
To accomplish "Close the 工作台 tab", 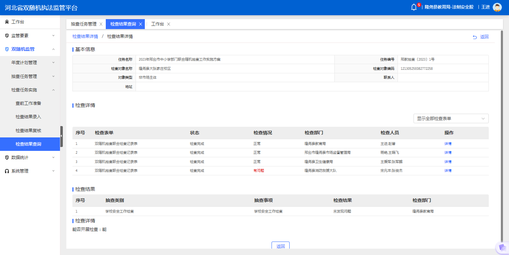I will (168, 24).
